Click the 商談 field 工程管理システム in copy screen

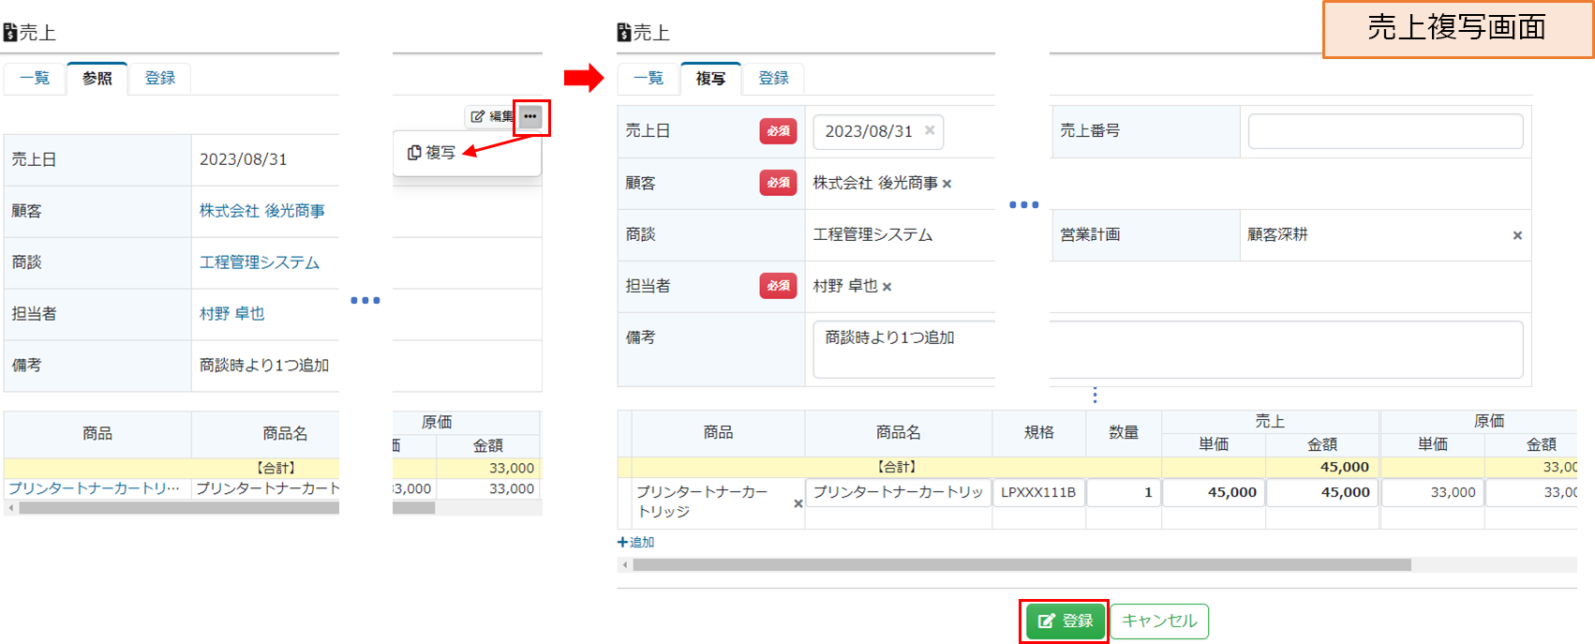[872, 235]
